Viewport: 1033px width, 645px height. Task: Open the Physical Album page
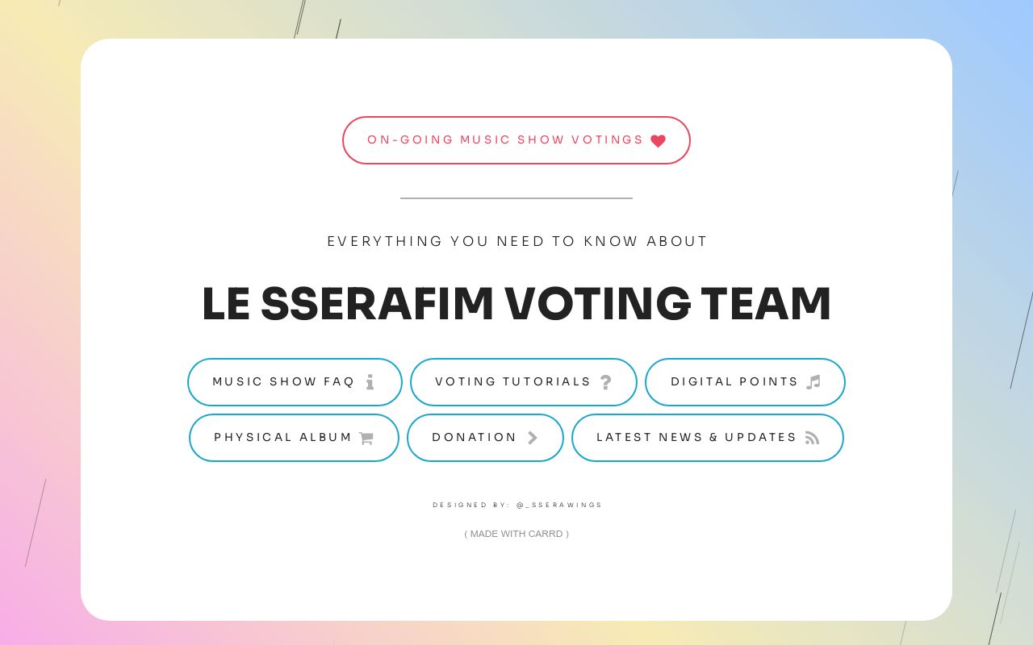[x=294, y=438]
